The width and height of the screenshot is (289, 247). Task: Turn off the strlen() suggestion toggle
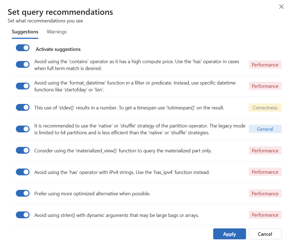pos(23,215)
